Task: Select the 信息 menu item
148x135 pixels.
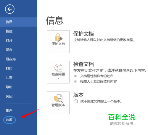Action: 18,22
